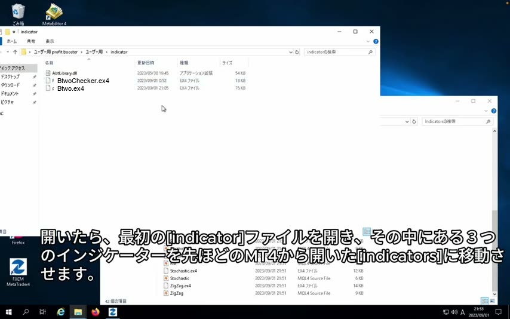This screenshot has height=319, width=510.
Task: Expand ribbon chevron in back Indicators window
Action: pyautogui.click(x=486, y=111)
